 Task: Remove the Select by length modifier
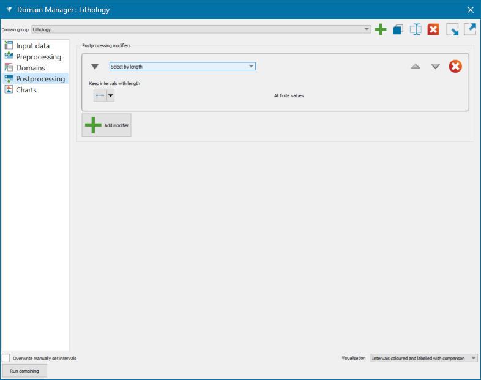coord(455,66)
